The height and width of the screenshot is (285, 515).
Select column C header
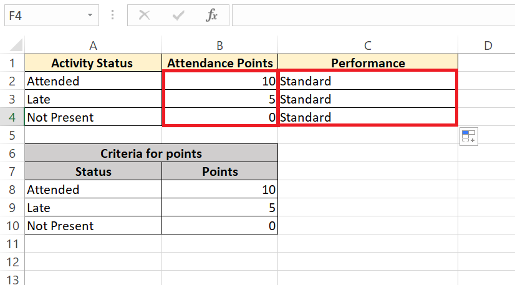click(368, 46)
